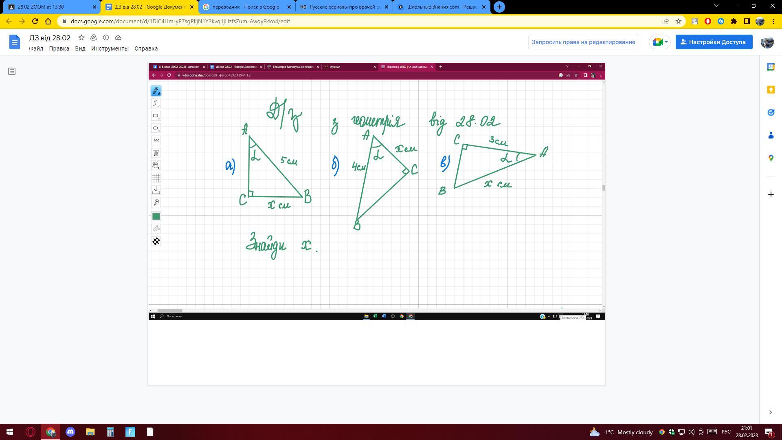Open the Инструменты menu
This screenshot has width=782, height=440.
[110, 48]
